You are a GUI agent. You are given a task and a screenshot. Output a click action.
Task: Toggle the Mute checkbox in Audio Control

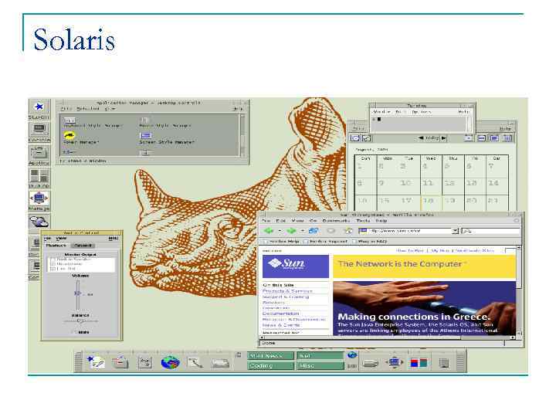[x=74, y=332]
